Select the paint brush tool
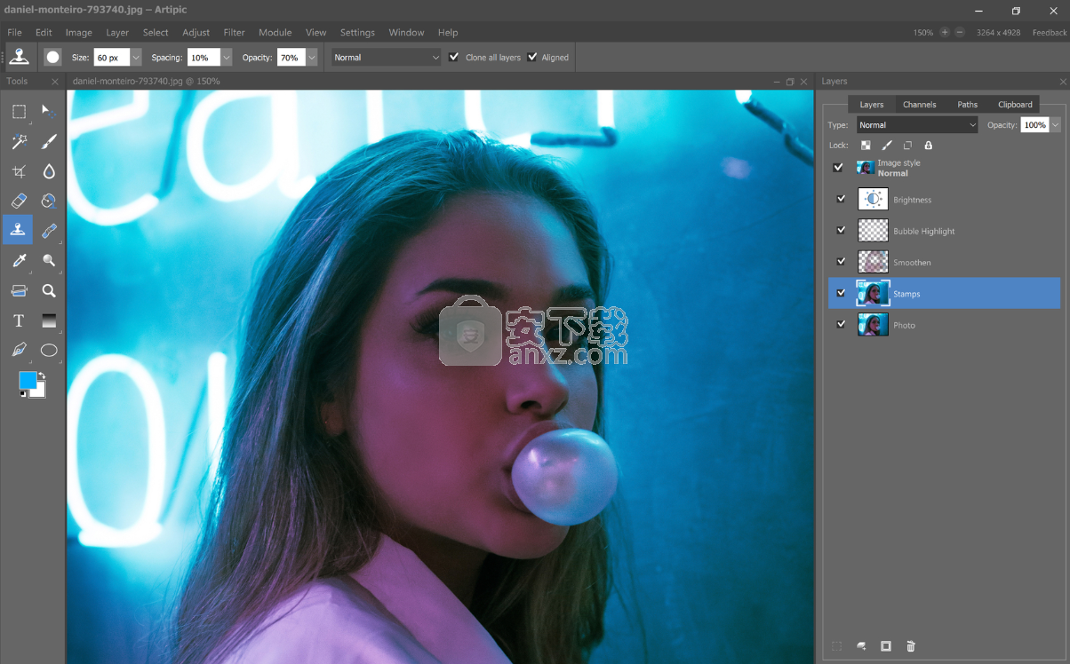 pyautogui.click(x=49, y=142)
